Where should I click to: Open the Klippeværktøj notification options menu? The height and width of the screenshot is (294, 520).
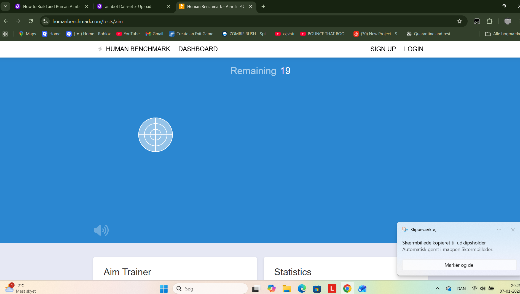[x=499, y=230]
